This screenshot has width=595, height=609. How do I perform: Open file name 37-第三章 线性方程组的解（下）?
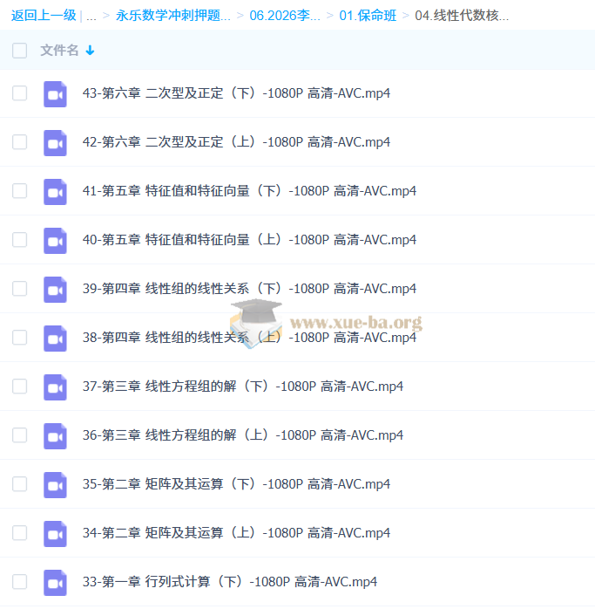242,387
